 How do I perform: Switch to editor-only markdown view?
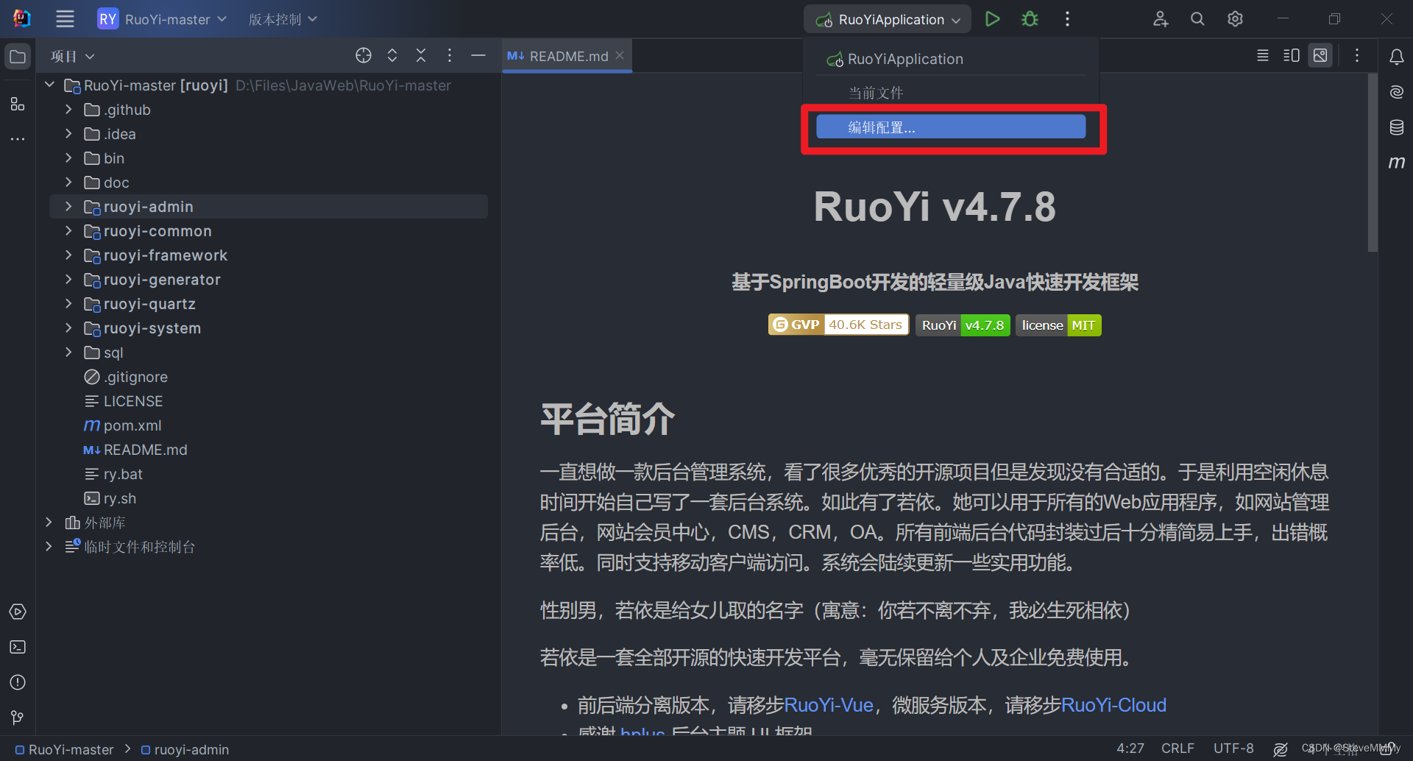point(1263,55)
